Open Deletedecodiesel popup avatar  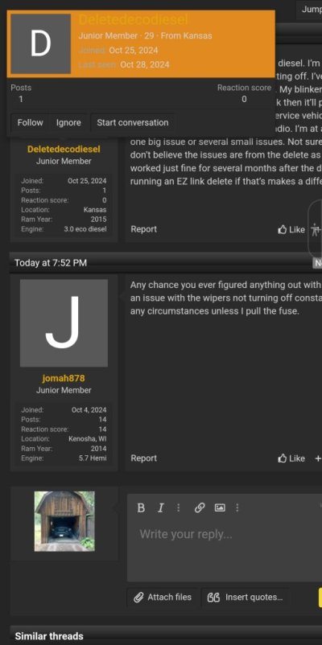(41, 43)
